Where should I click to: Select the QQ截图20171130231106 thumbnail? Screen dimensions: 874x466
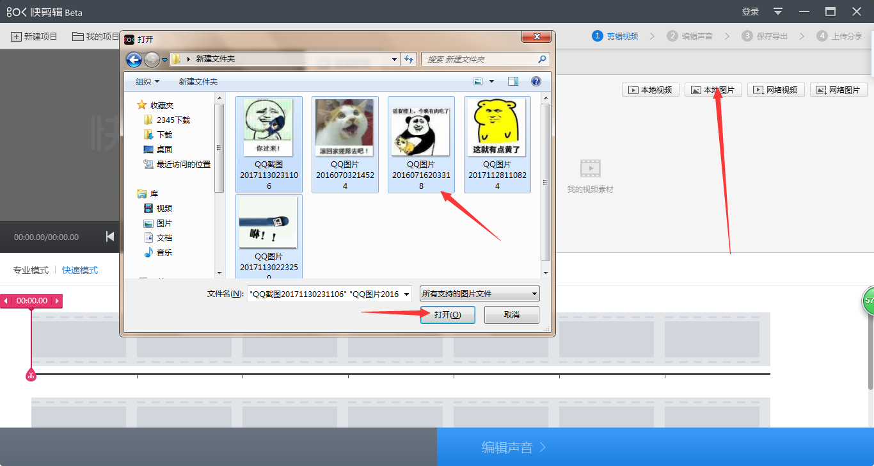coord(269,144)
